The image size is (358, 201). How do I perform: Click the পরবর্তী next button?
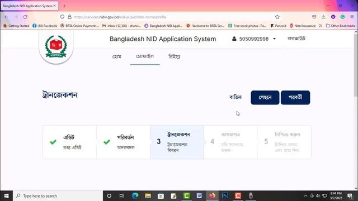295,98
